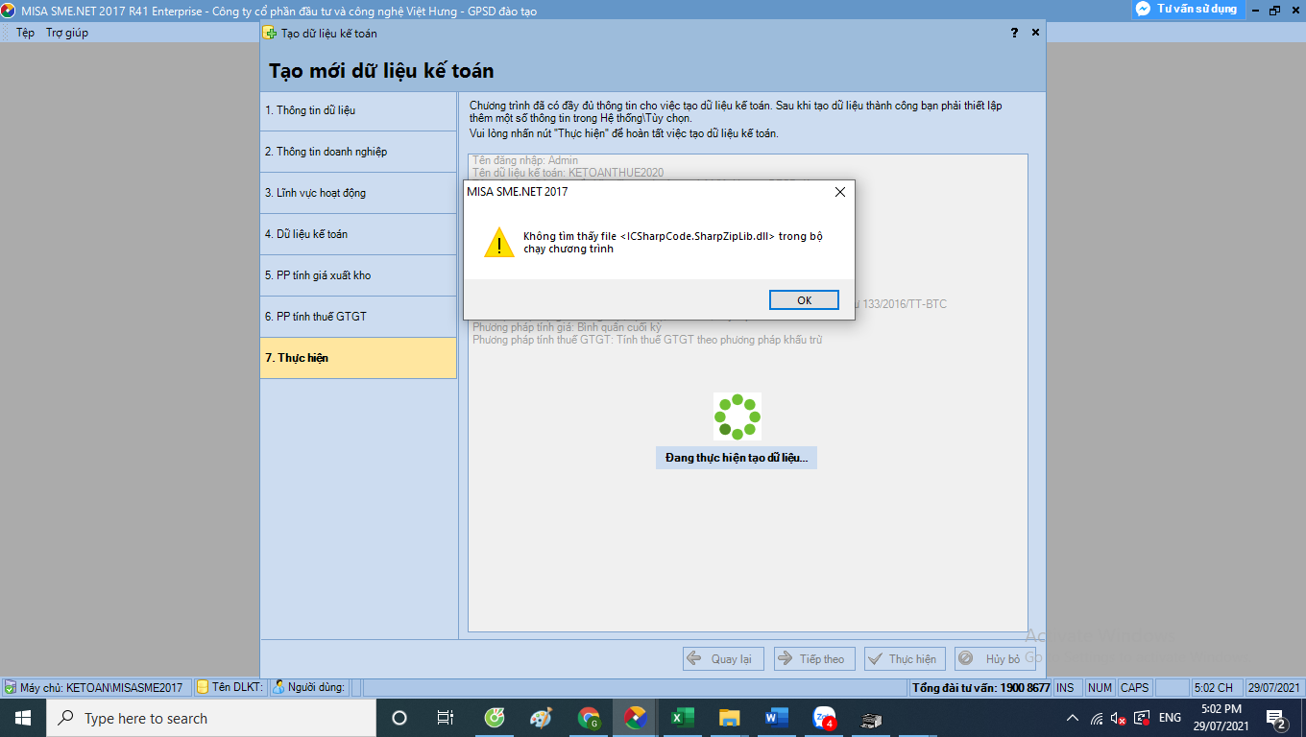
Task: Open Zalo from the taskbar
Action: pos(824,718)
